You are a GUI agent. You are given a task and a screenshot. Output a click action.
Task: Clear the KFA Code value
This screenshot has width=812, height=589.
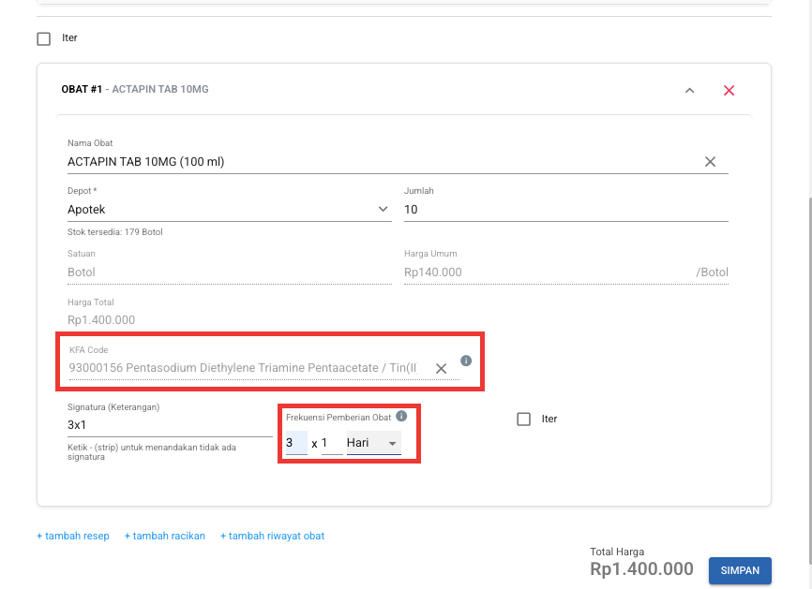441,368
